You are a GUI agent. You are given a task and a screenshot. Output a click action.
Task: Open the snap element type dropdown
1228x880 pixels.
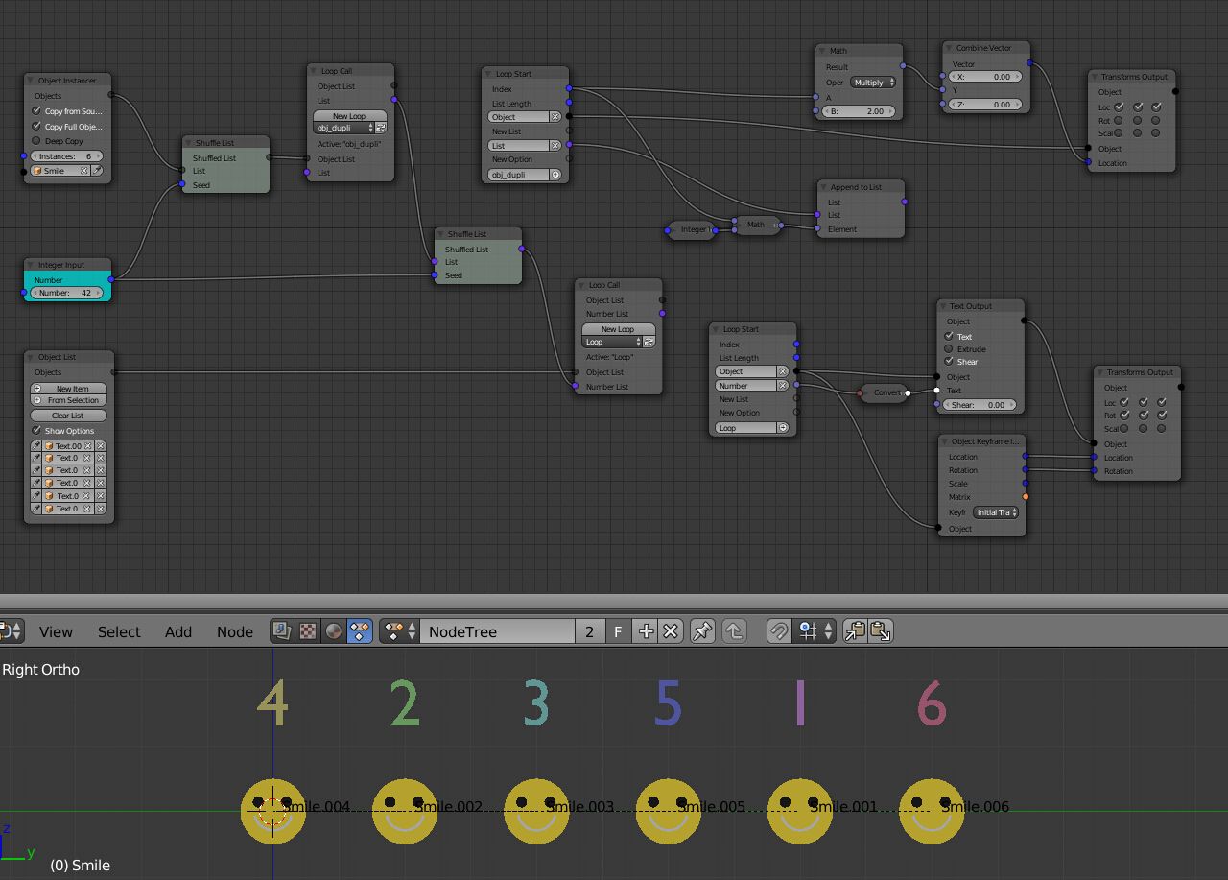click(x=815, y=631)
